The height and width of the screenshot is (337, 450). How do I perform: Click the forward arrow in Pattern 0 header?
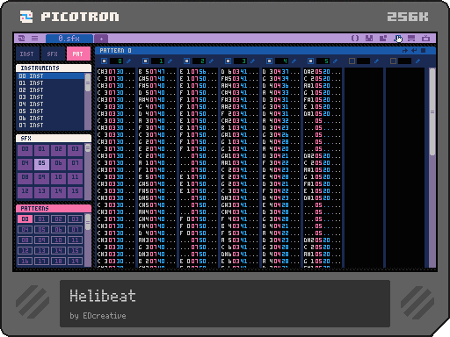(405, 51)
